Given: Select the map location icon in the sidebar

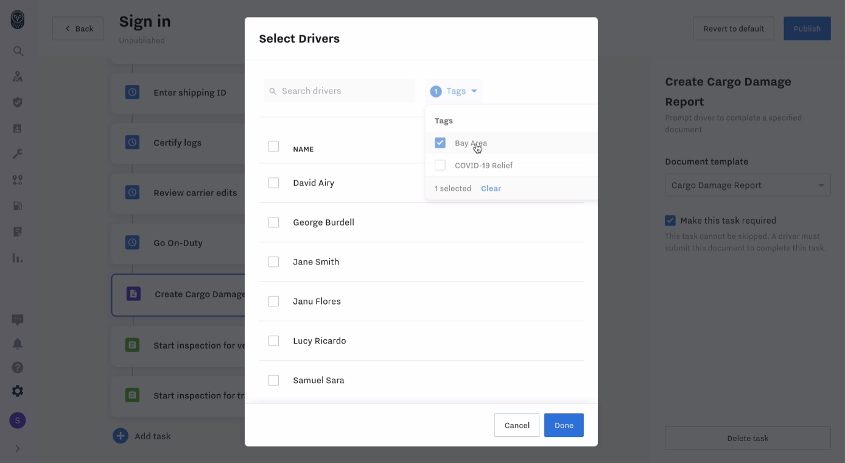Looking at the screenshot, I should [18, 76].
